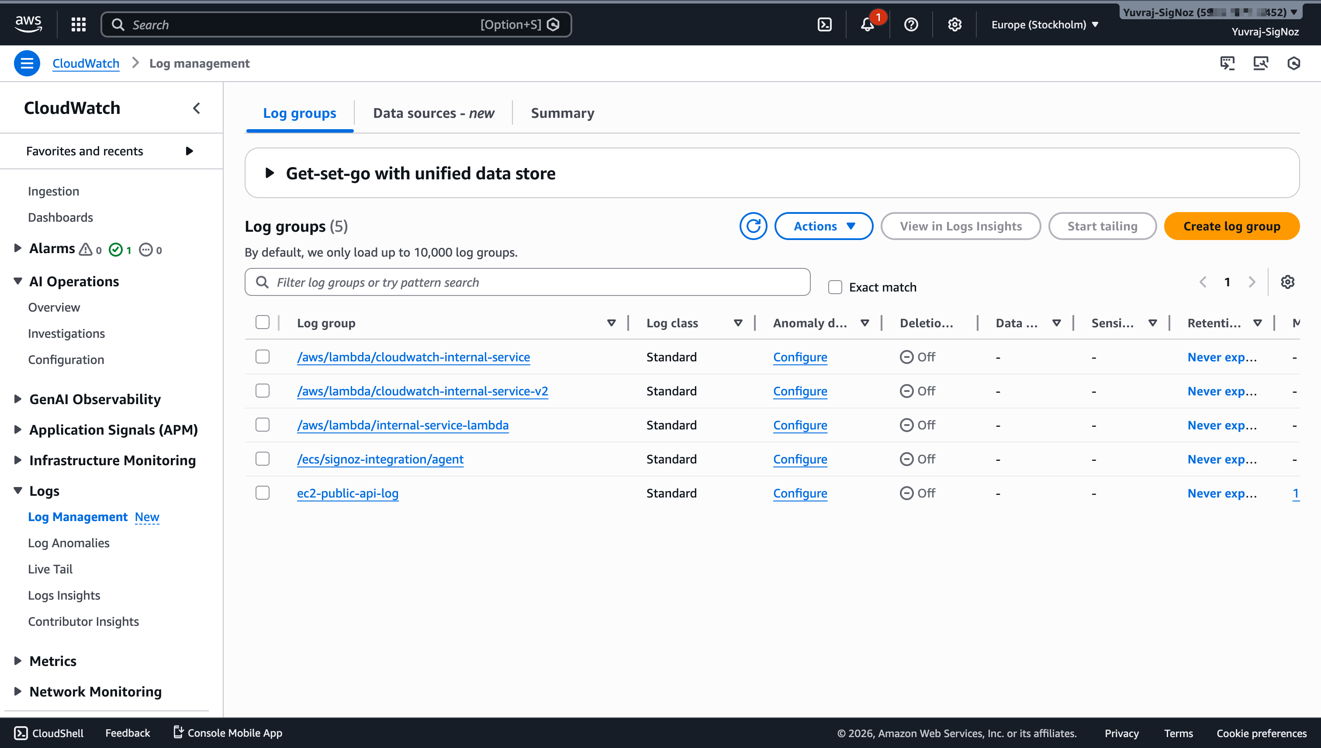Switch to the Summary tab
Image resolution: width=1321 pixels, height=748 pixels.
tap(563, 113)
